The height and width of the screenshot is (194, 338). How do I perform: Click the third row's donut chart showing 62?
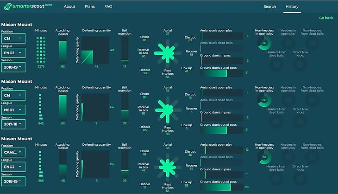coord(264,157)
